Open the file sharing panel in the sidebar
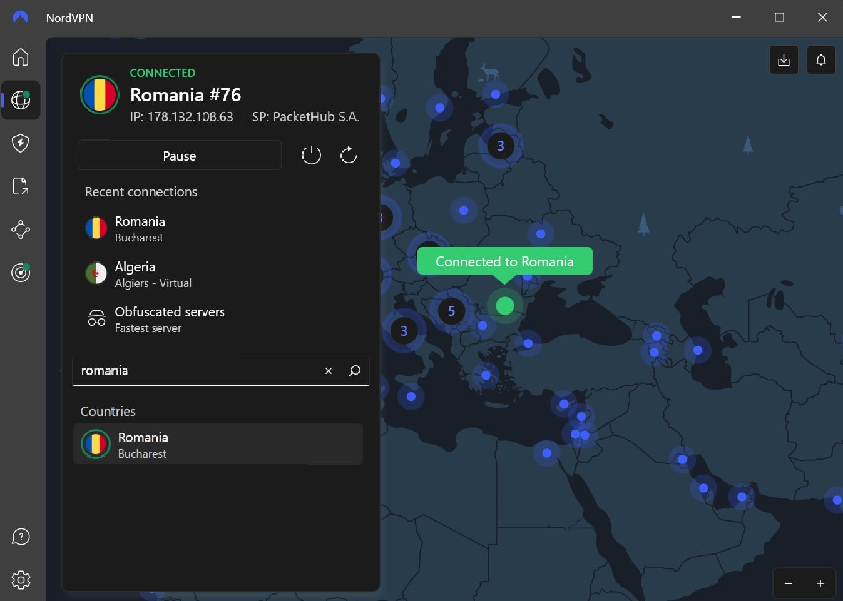Viewport: 843px width, 601px height. [21, 186]
